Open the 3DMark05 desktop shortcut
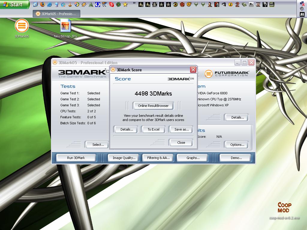 pos(22,28)
